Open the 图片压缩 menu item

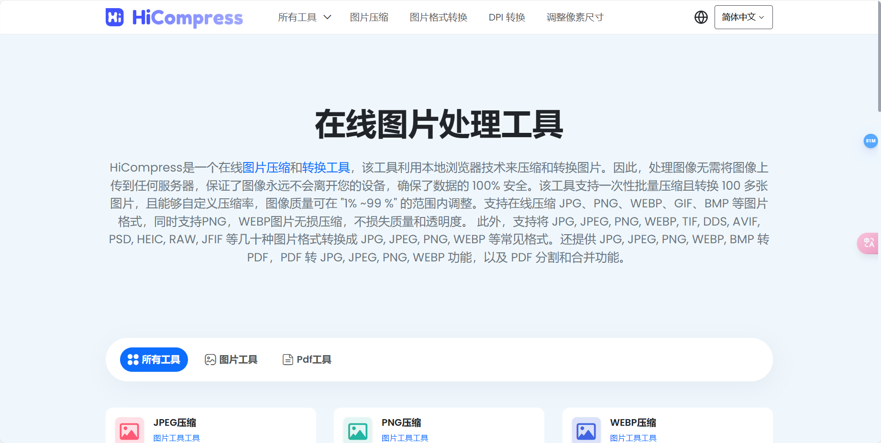[x=369, y=17]
